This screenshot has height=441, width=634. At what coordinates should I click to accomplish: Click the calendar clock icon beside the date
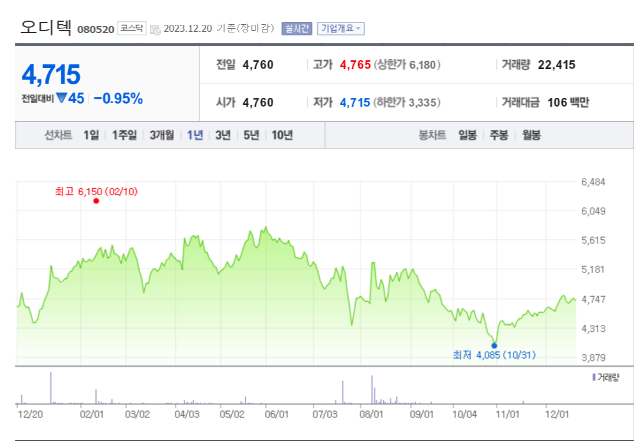[x=155, y=29]
